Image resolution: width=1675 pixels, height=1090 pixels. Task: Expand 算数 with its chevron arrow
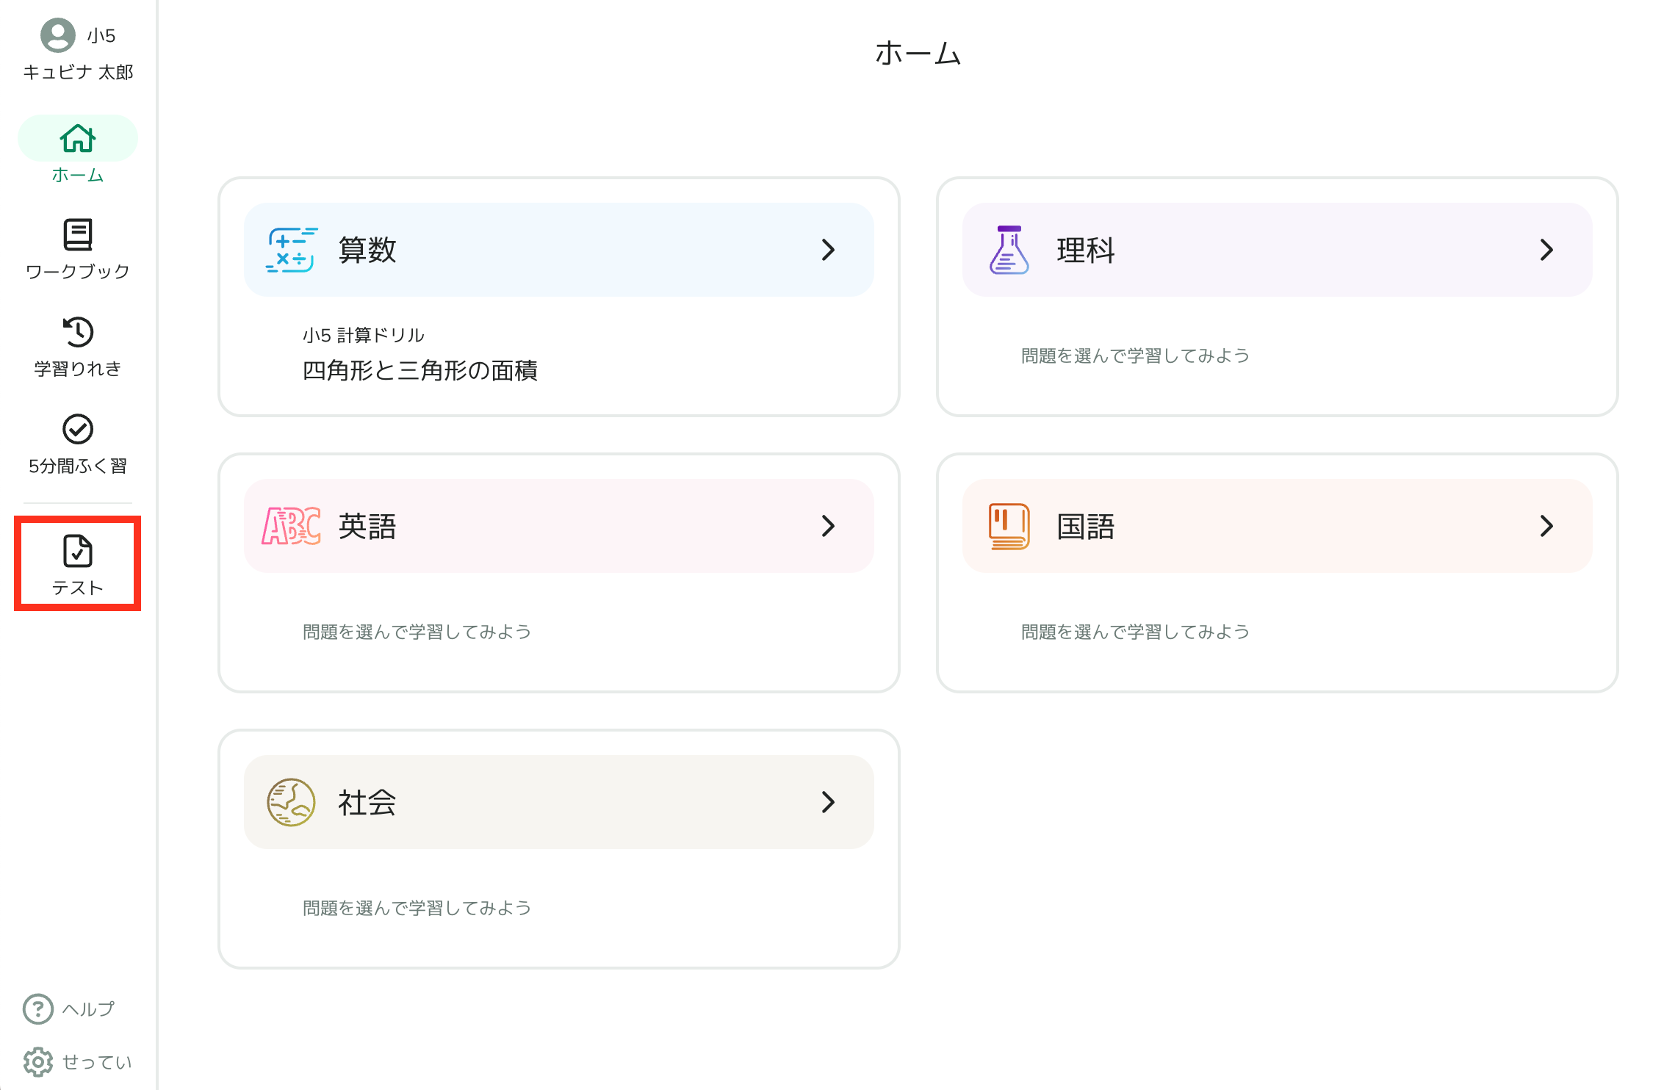pyautogui.click(x=828, y=250)
